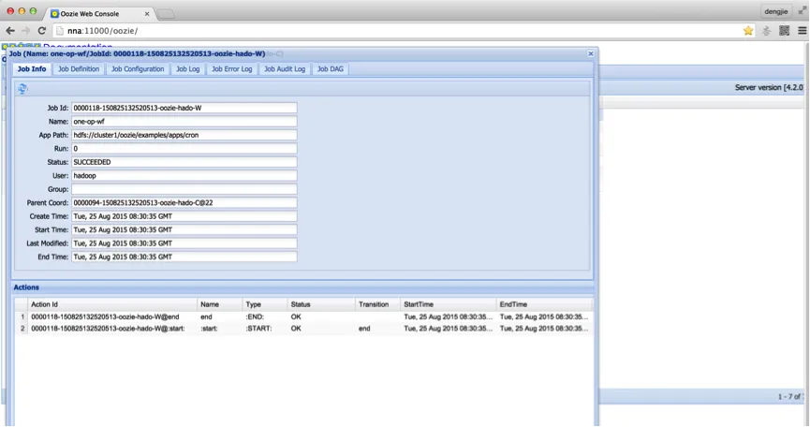
Task: Click the :START: type cell
Action: [258, 329]
